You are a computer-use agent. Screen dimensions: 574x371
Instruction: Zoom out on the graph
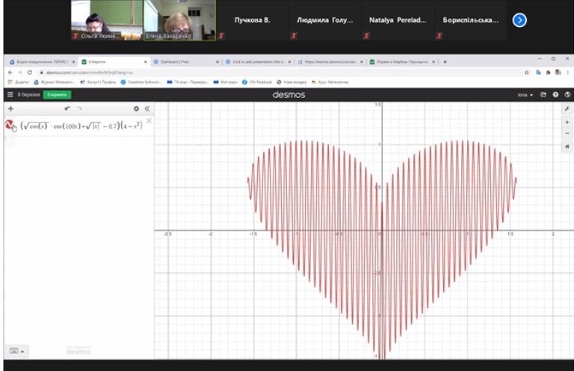pos(567,133)
